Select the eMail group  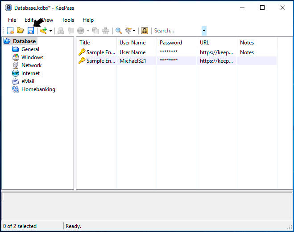[28, 81]
